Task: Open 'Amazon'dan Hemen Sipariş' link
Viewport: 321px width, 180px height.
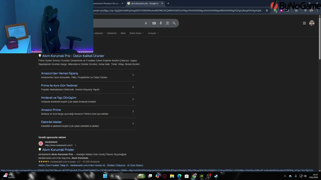Action: tap(59, 73)
